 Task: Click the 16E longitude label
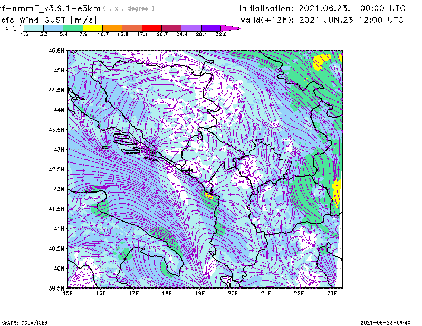[x=101, y=293]
